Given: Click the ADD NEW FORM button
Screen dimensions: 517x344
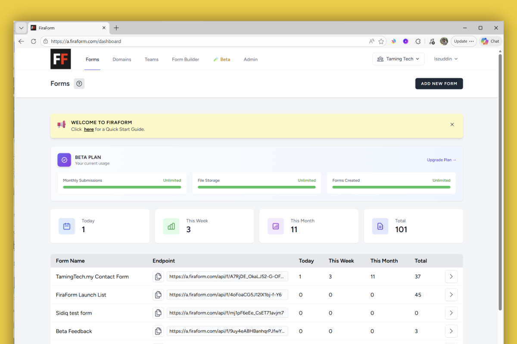Looking at the screenshot, I should coord(439,83).
